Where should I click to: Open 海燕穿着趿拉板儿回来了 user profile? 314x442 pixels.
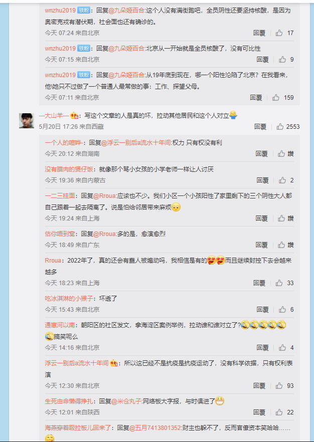pos(78,428)
